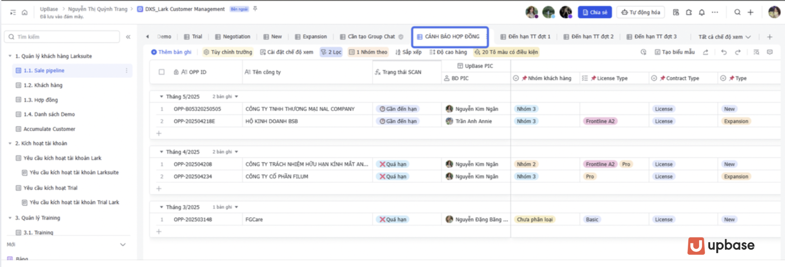
Task: Redo the last action
Action: (738, 52)
